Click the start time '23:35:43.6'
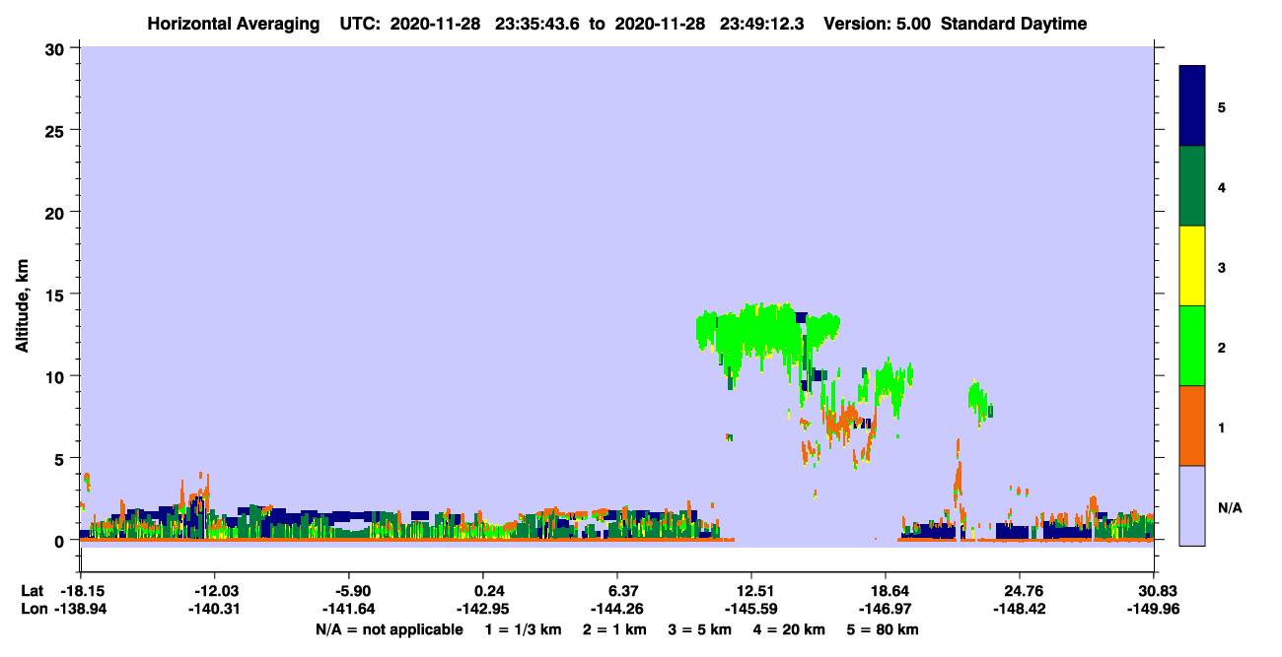 pyautogui.click(x=536, y=24)
